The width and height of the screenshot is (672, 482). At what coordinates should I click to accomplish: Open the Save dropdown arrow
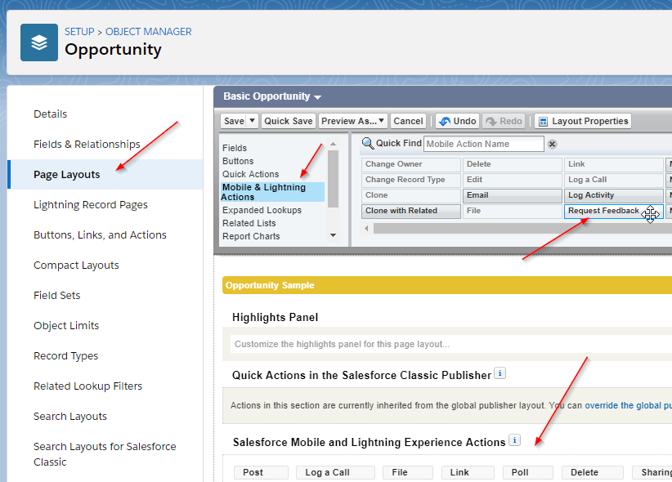[253, 121]
